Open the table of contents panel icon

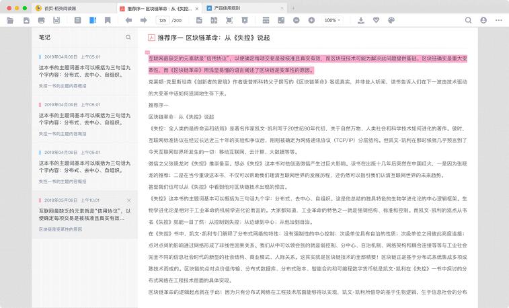[x=77, y=20]
